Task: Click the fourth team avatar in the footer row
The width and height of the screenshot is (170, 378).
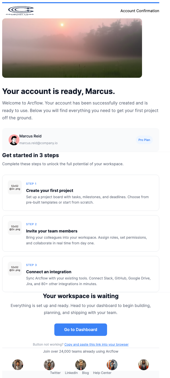Action: [x=112, y=364]
